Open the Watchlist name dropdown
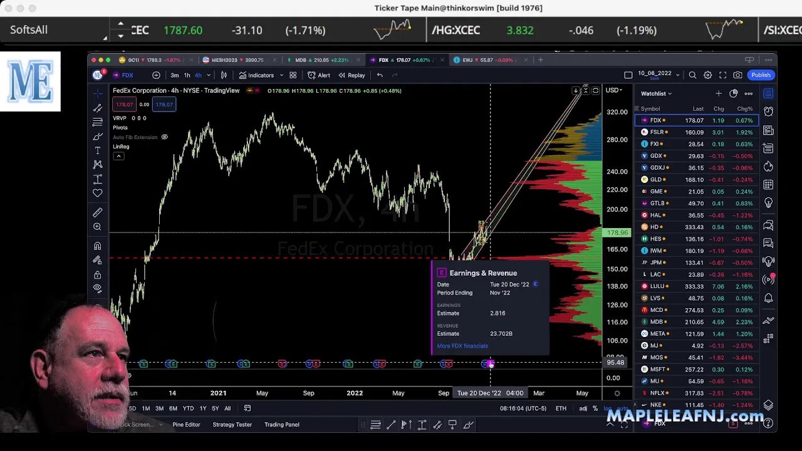Viewport: 802px width, 451px height. tap(656, 94)
